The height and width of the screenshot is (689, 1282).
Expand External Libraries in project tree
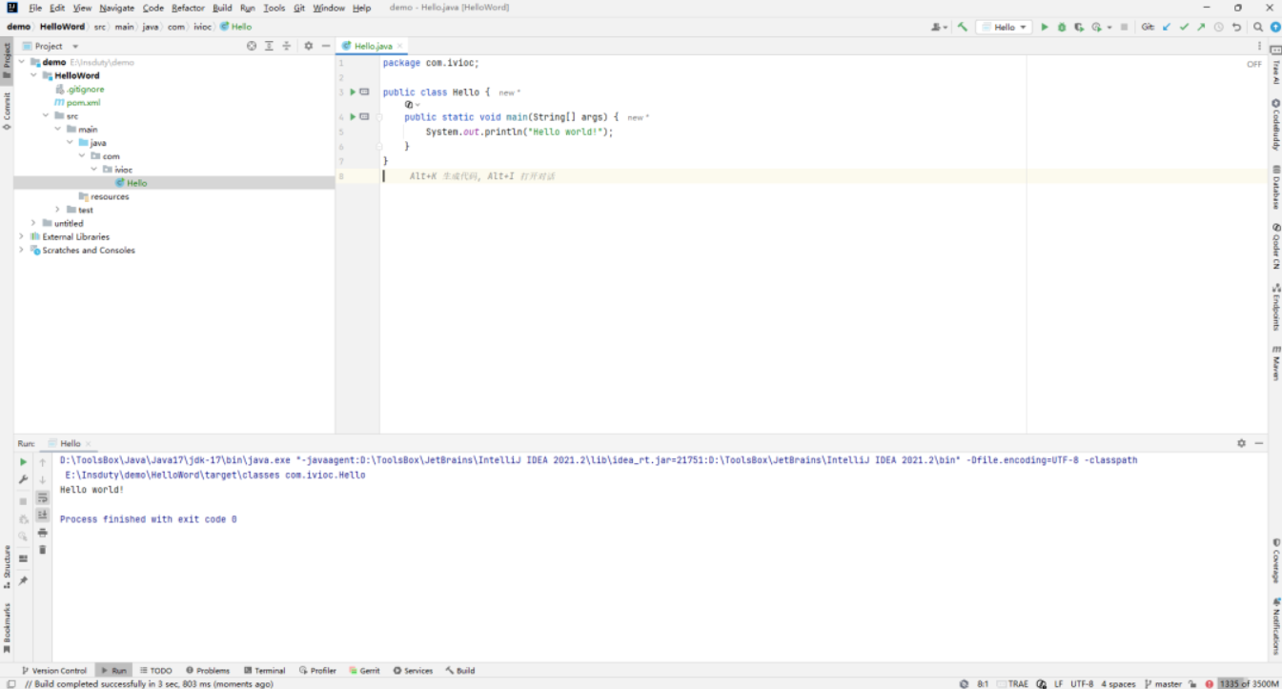pyautogui.click(x=22, y=236)
